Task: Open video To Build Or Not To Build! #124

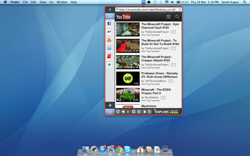Action: click(160, 42)
